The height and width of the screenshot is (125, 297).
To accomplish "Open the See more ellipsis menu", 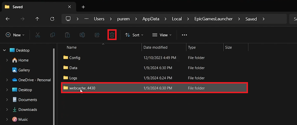I will [184, 35].
